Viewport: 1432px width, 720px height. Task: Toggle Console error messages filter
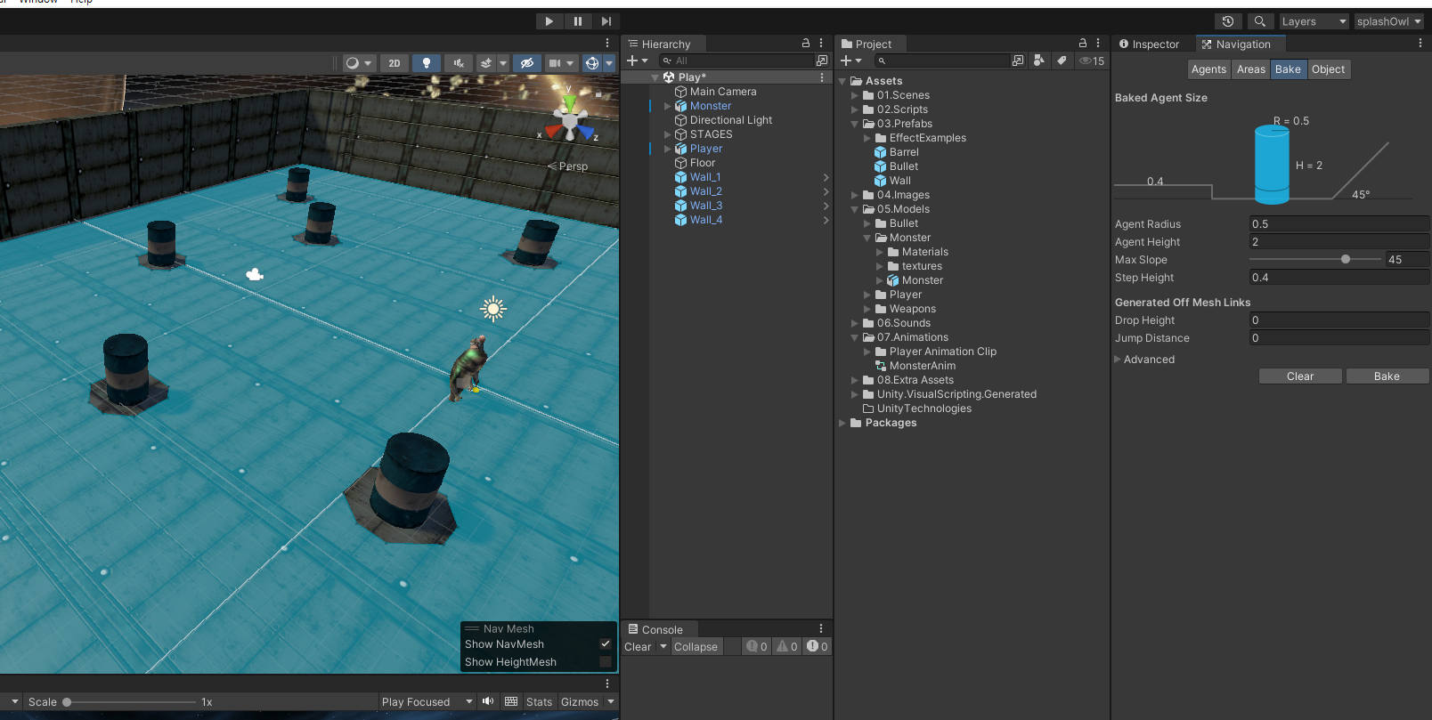[818, 647]
